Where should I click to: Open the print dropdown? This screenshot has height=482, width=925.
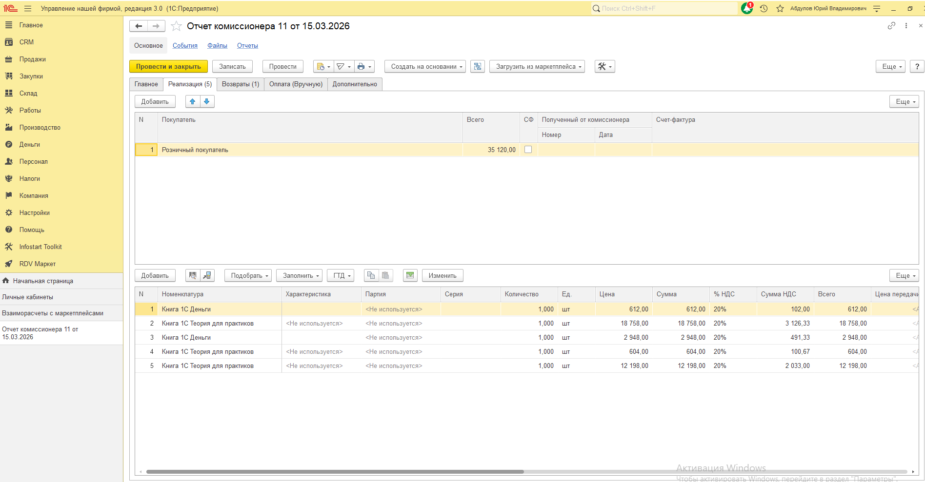click(x=364, y=66)
